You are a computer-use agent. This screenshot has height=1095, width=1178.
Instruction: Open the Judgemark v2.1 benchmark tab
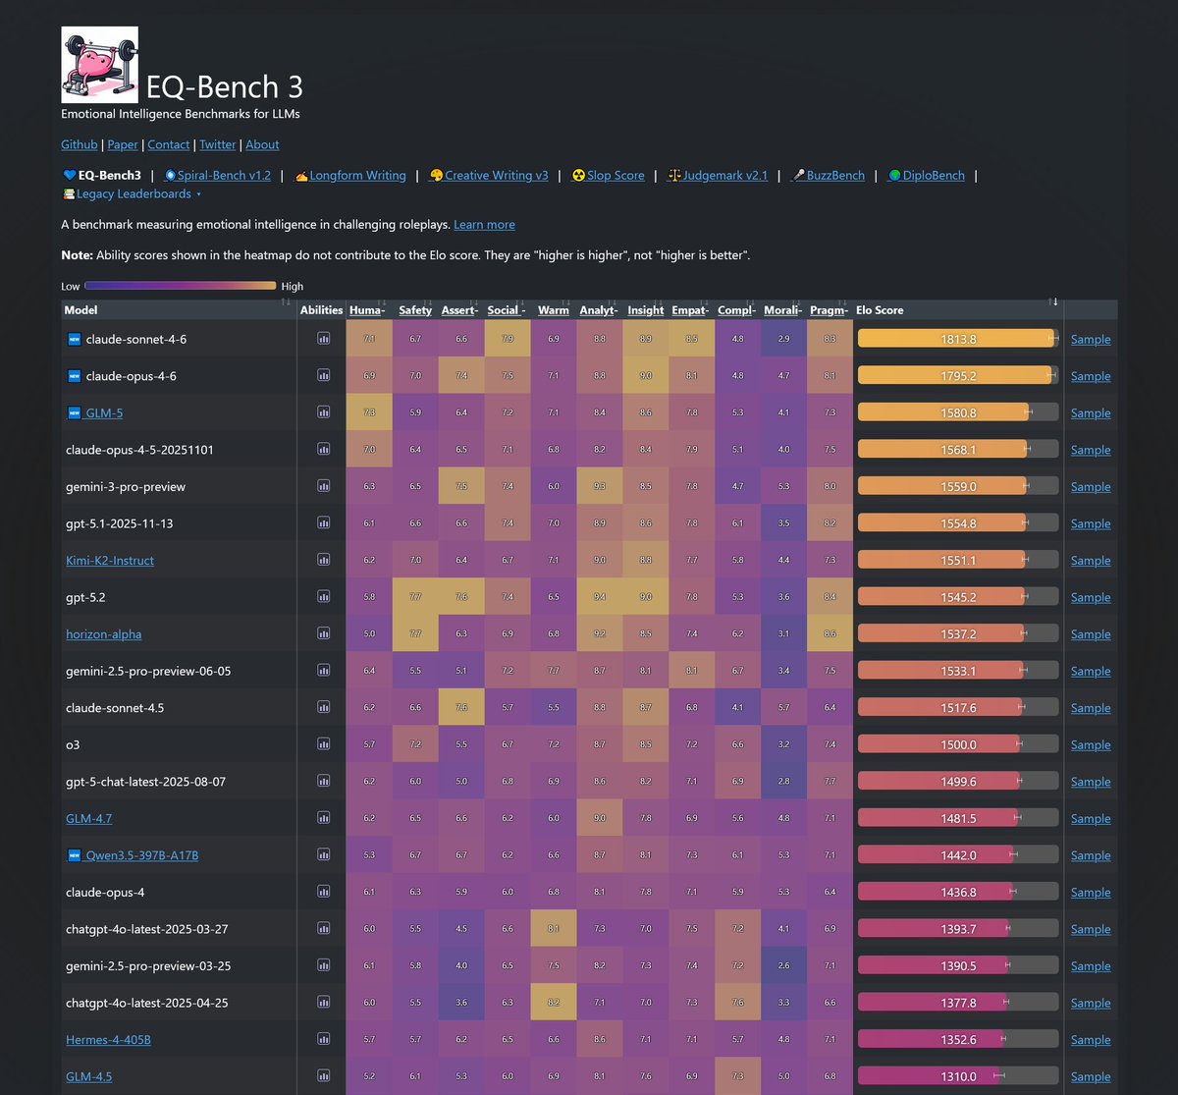pos(723,175)
